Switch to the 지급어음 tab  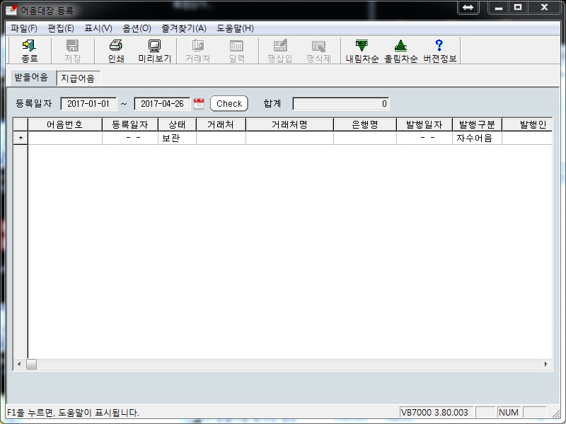78,78
